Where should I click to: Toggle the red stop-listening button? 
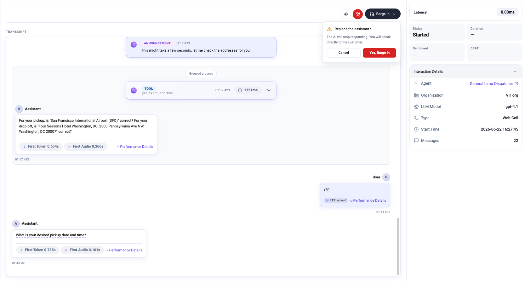coord(358,14)
